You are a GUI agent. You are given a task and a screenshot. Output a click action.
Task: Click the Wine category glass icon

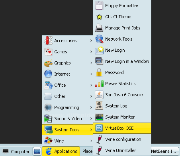48,140
